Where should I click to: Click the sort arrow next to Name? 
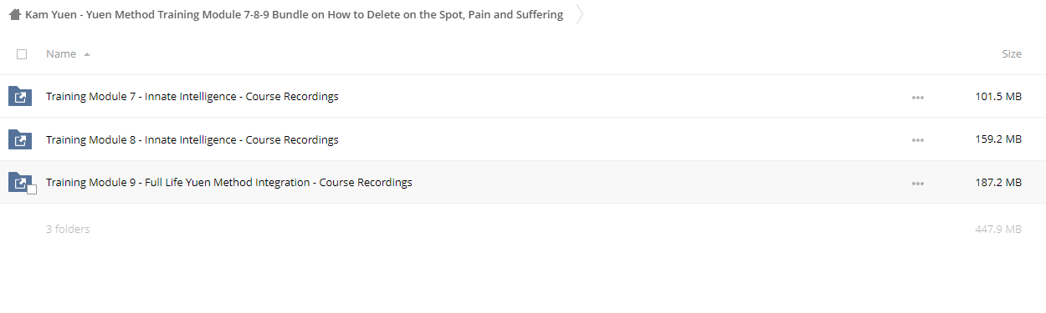87,54
